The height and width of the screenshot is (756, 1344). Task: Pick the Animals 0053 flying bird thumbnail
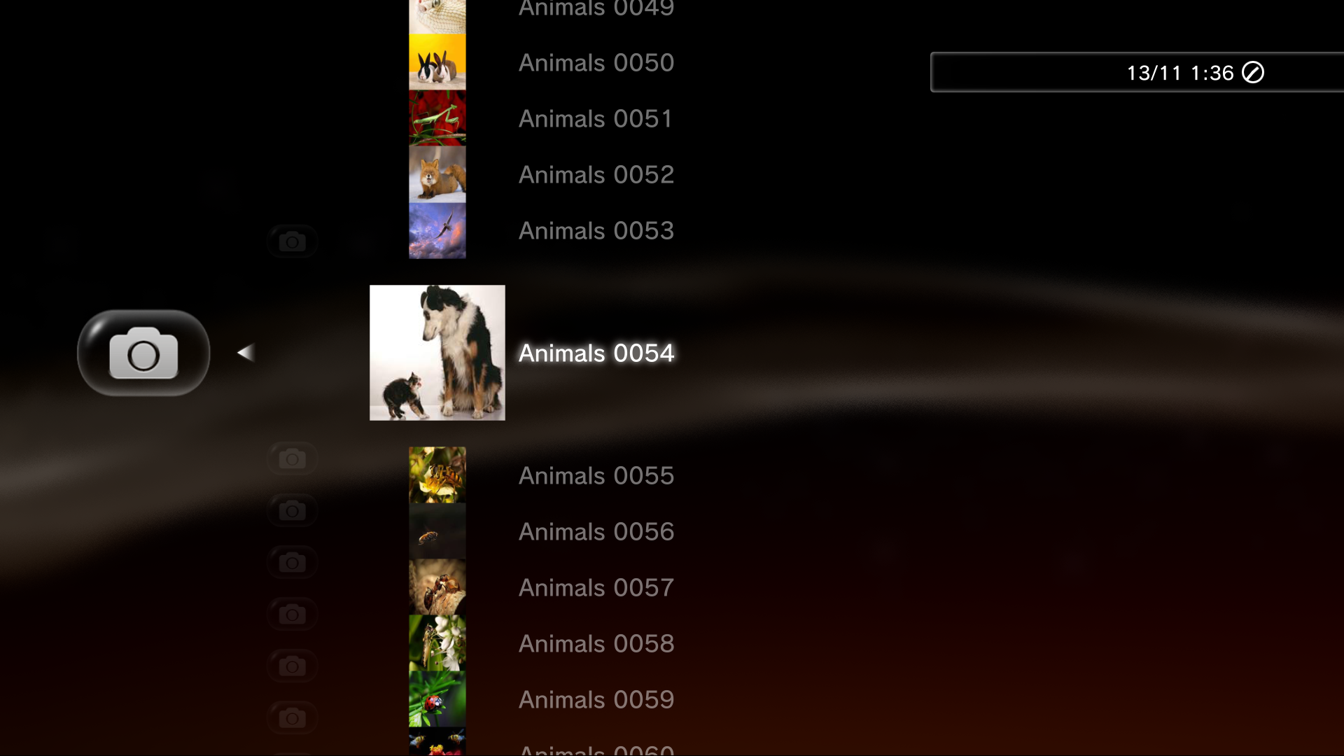point(437,230)
